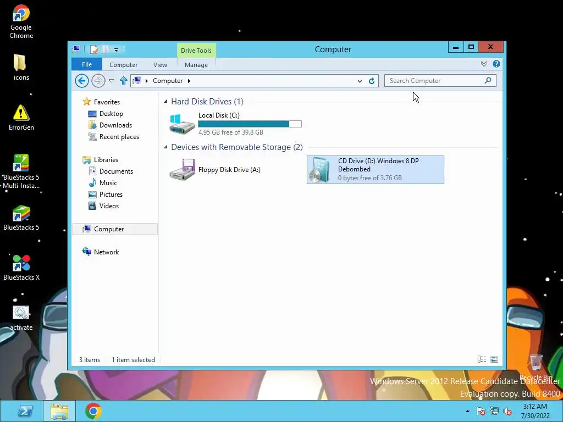Launch BlueStacks X desktop shortcut
This screenshot has width=563, height=422.
tap(21, 268)
